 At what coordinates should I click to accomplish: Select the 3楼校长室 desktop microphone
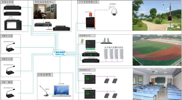pyautogui.click(x=11, y=70)
